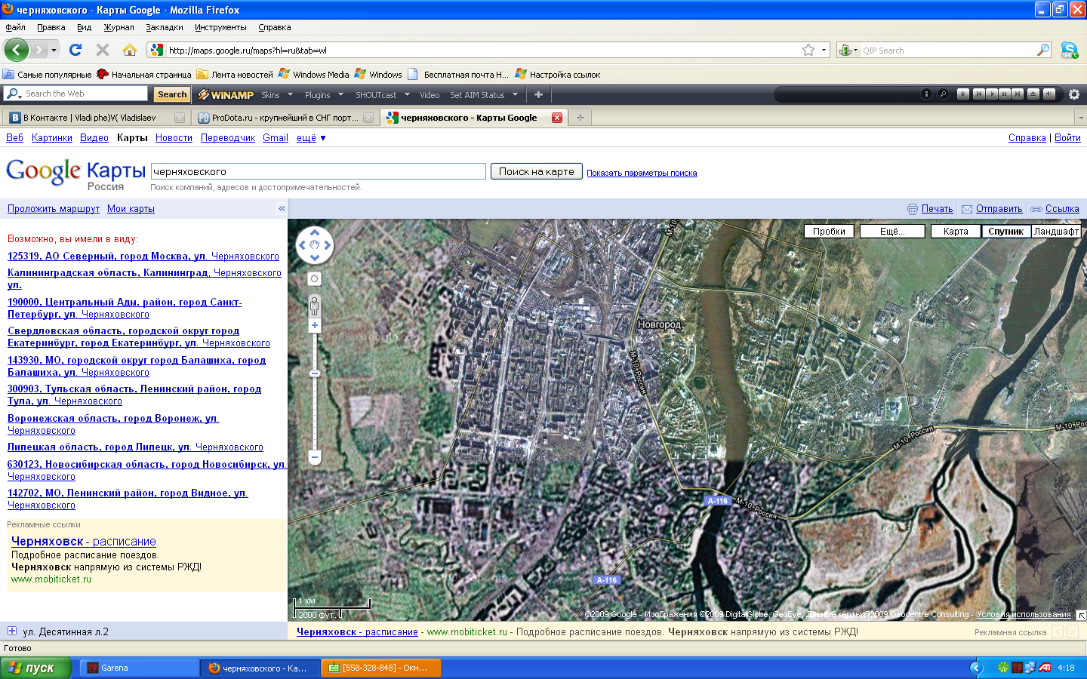This screenshot has height=679, width=1087.
Task: Skip to previous track in Winamp toolbar
Action: pyautogui.click(x=979, y=94)
